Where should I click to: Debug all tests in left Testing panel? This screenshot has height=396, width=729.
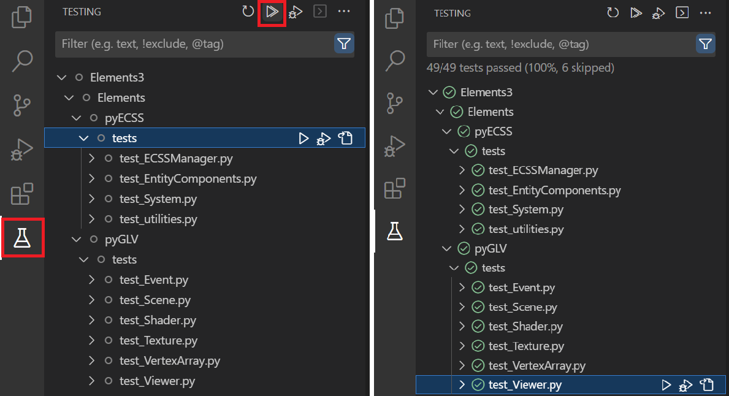(x=296, y=12)
